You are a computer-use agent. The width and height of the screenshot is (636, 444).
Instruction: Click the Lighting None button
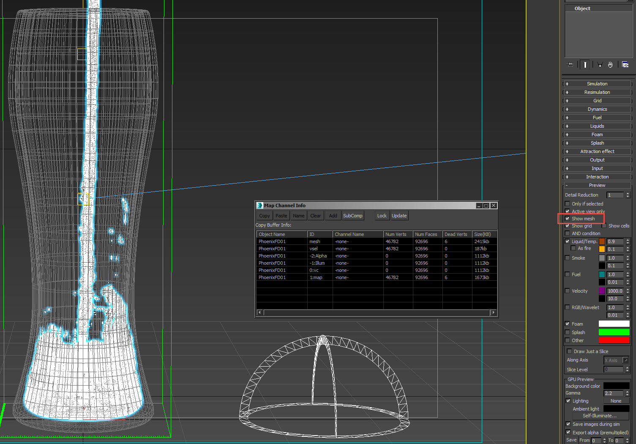pyautogui.click(x=616, y=401)
